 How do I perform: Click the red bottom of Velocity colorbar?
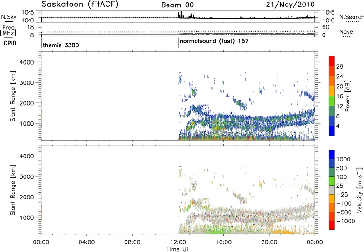pyautogui.click(x=332, y=225)
